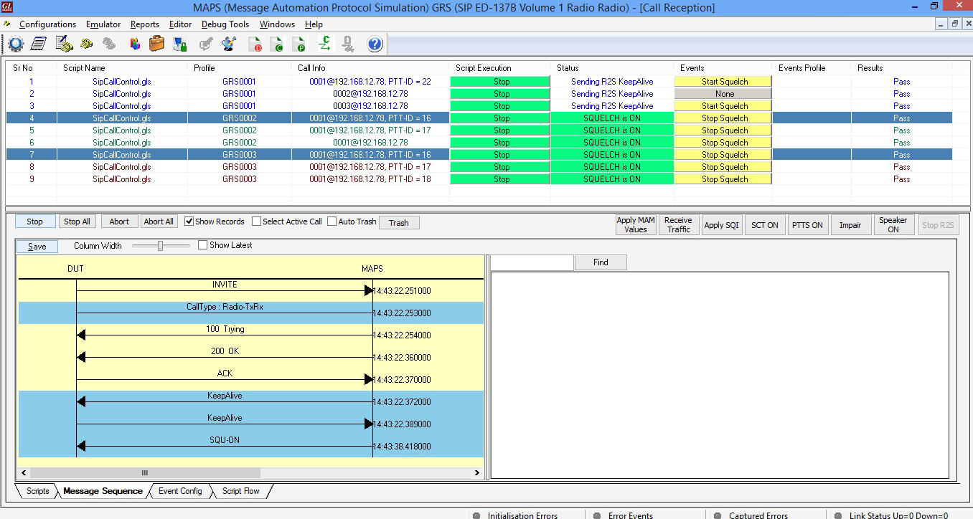Click the Captured Errors status indicator
The height and width of the screenshot is (519, 973).
coord(751,515)
